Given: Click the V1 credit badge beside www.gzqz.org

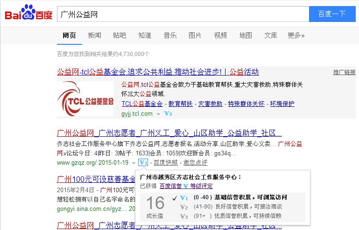Looking at the screenshot, I should click(x=143, y=162).
